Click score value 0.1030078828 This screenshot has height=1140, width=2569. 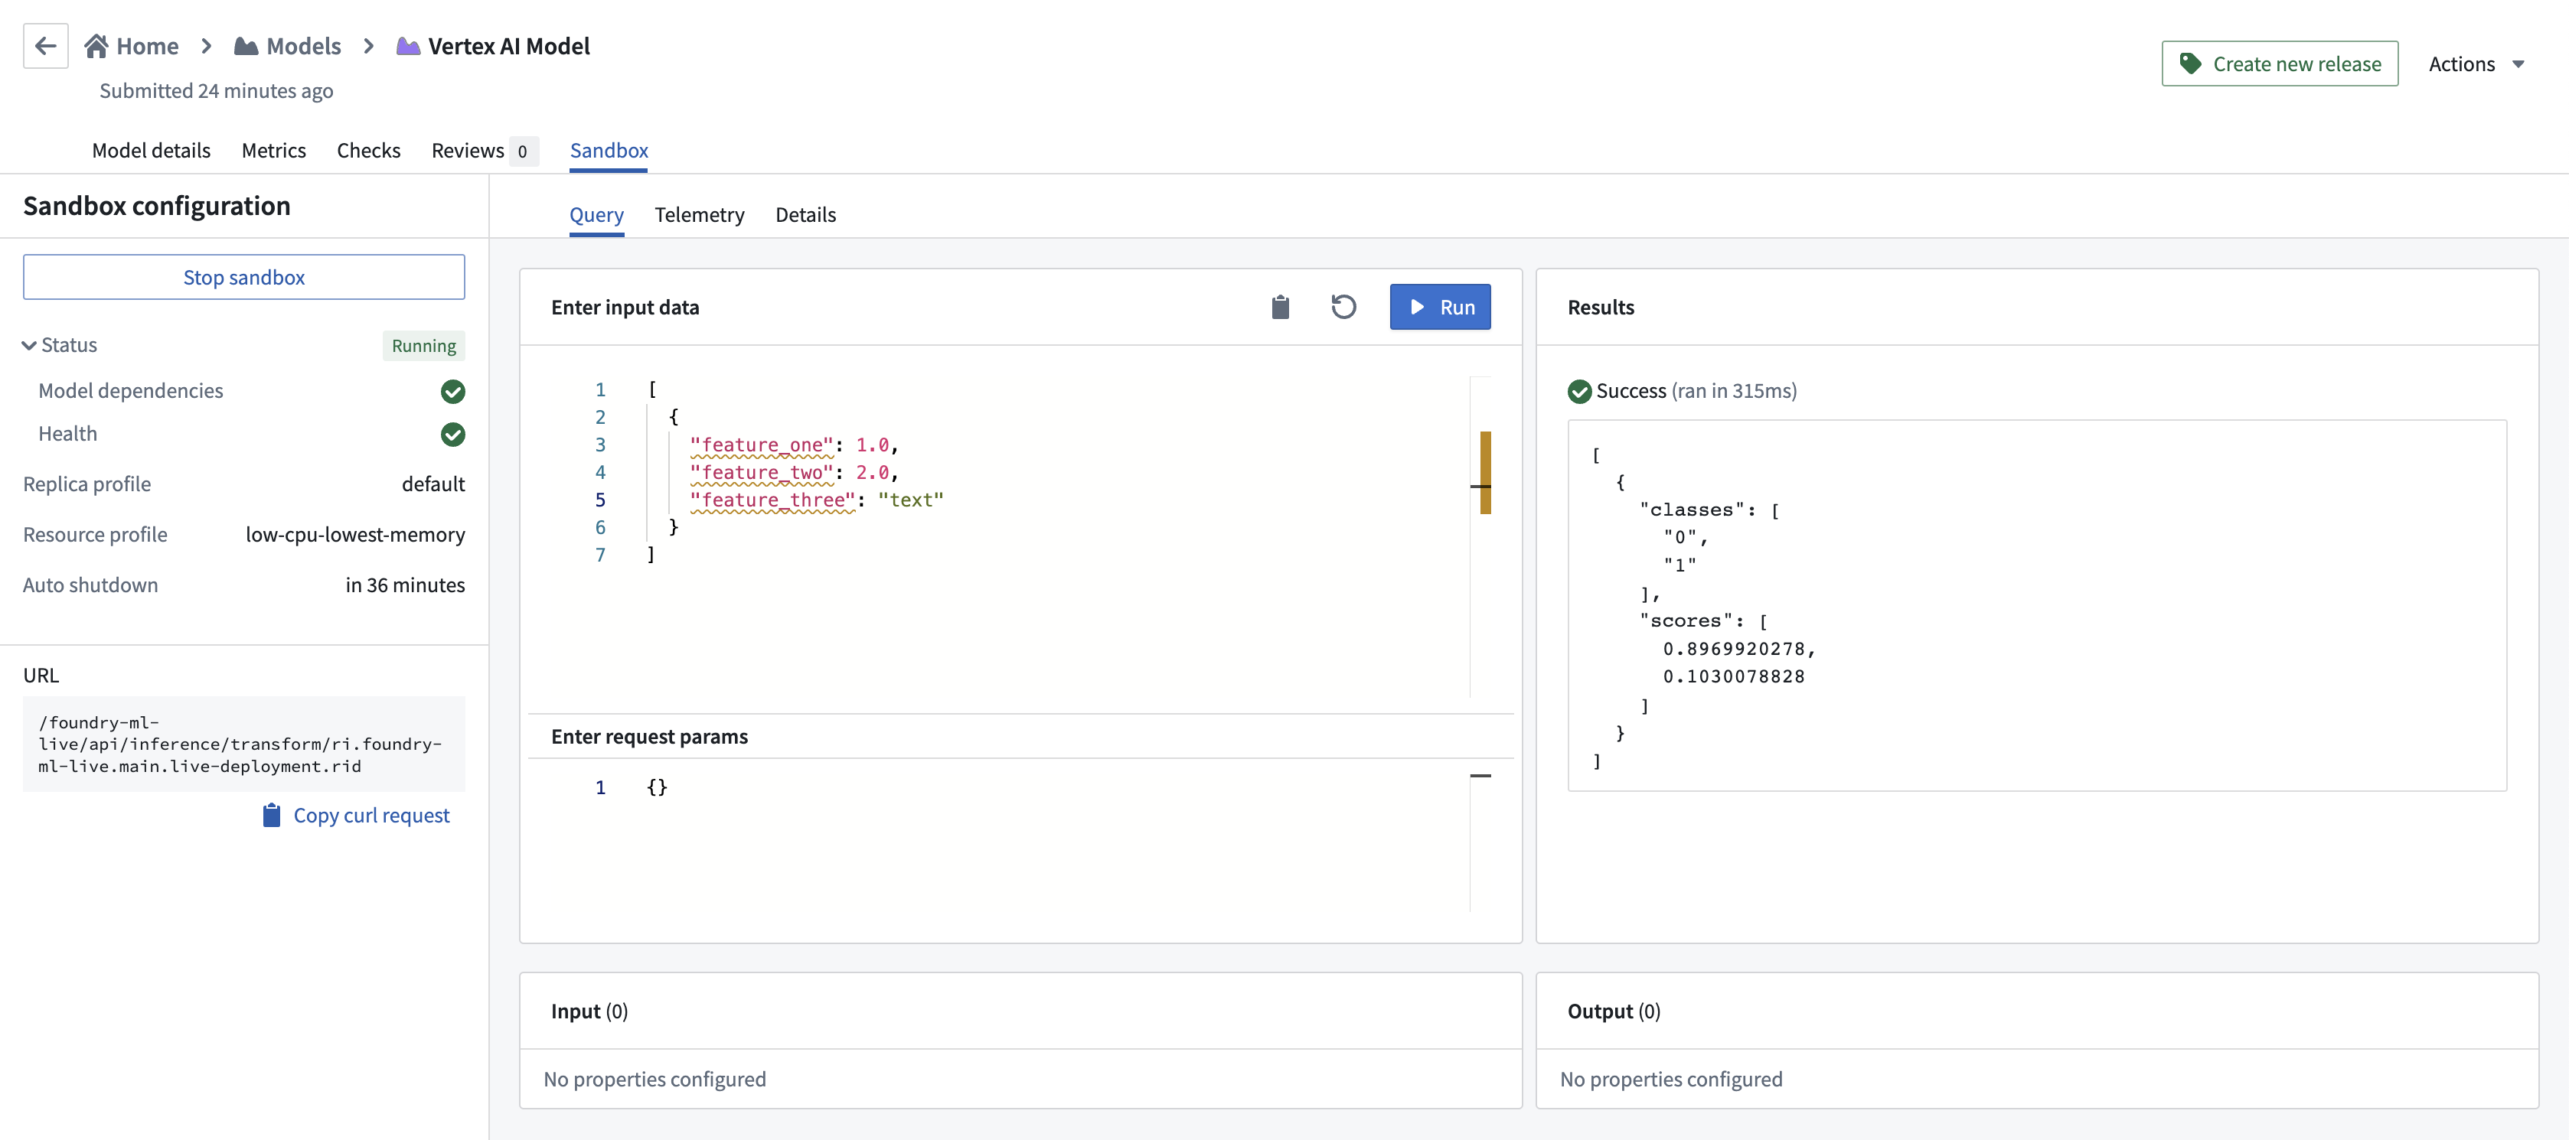click(x=1733, y=676)
